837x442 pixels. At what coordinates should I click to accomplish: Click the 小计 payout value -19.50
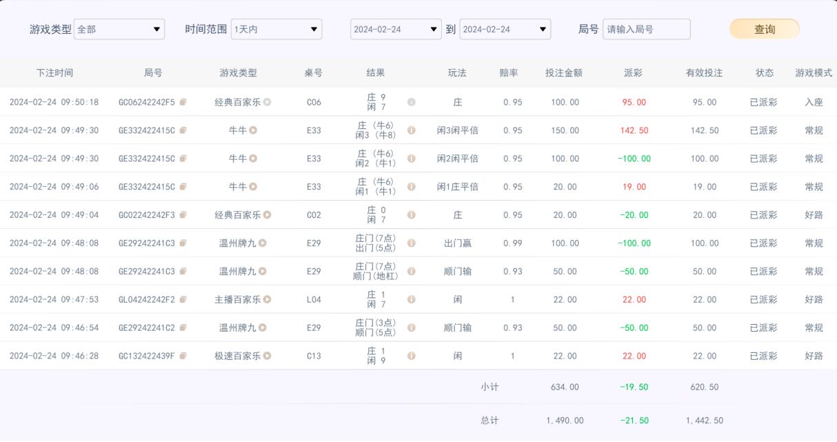coord(634,388)
